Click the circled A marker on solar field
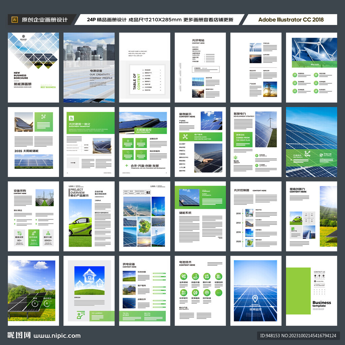Image resolution: width=345 pixels, height=345 pixels. coord(35,304)
